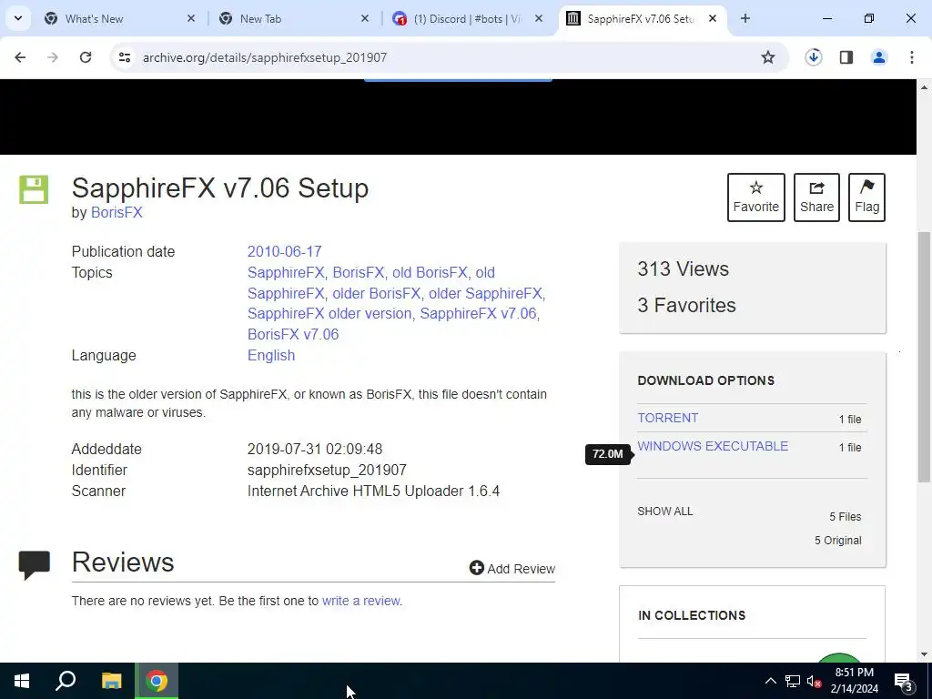Flag this item

(x=866, y=198)
